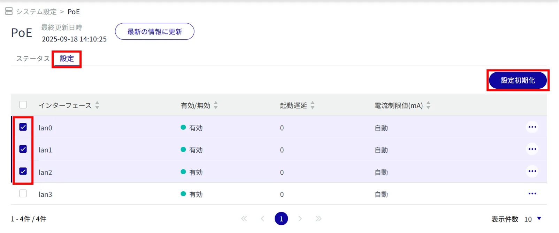Click the 設定初期化 button
559x233 pixels.
[x=518, y=80]
